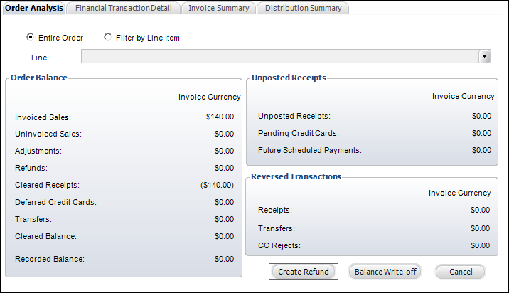Switch to the Order Analysis tab

point(33,8)
